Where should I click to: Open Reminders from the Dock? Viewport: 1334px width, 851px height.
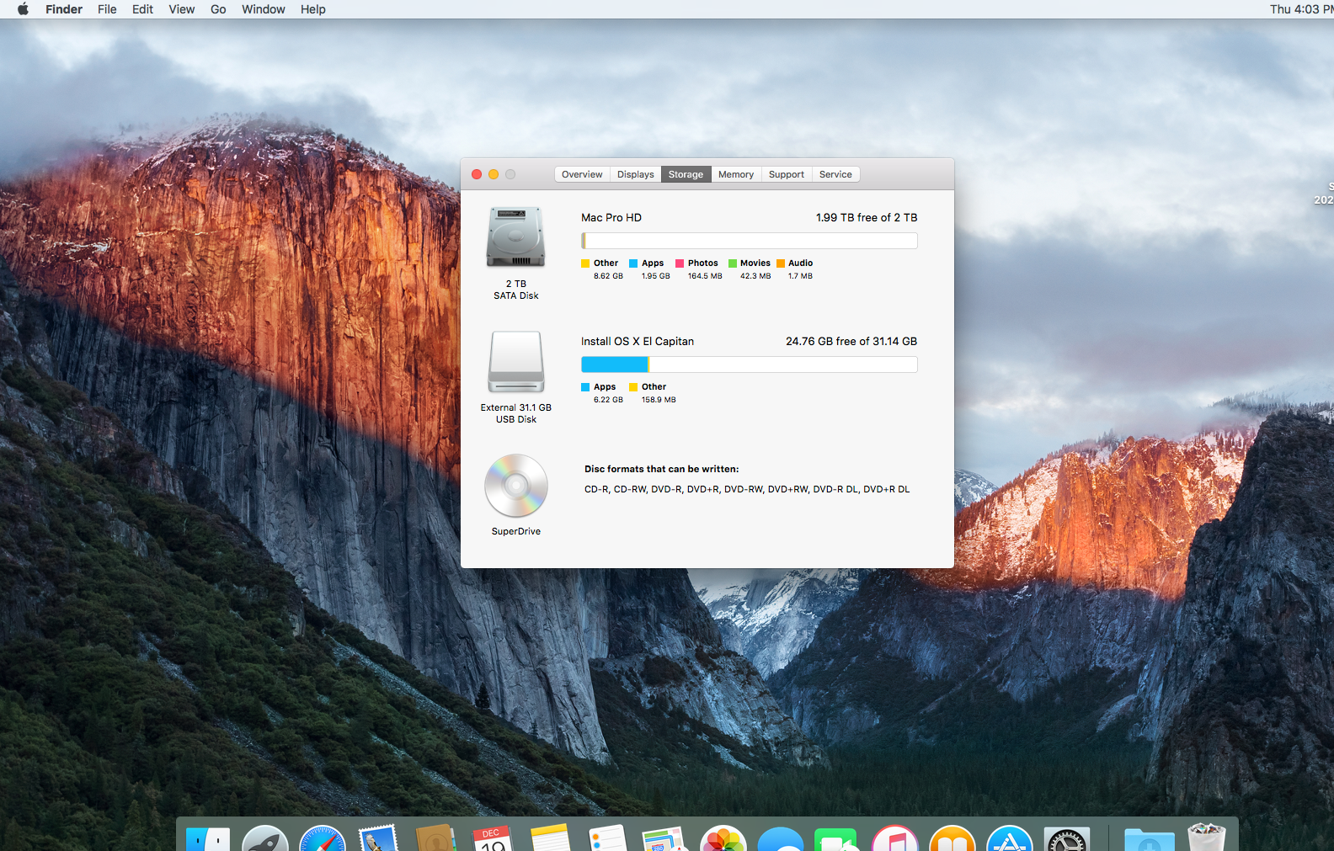coord(608,838)
